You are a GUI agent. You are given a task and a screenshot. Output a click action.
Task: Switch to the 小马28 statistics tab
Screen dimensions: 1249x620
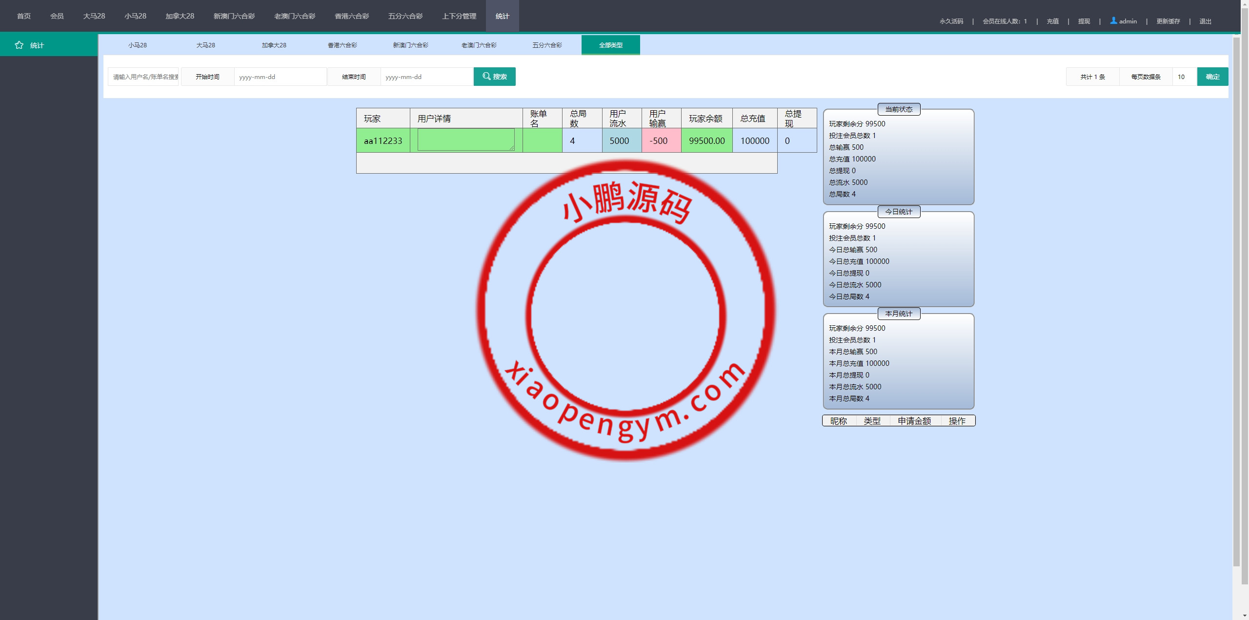(137, 45)
